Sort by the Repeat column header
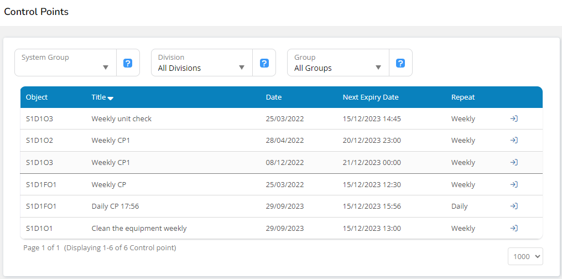The image size is (562, 279). pyautogui.click(x=463, y=97)
